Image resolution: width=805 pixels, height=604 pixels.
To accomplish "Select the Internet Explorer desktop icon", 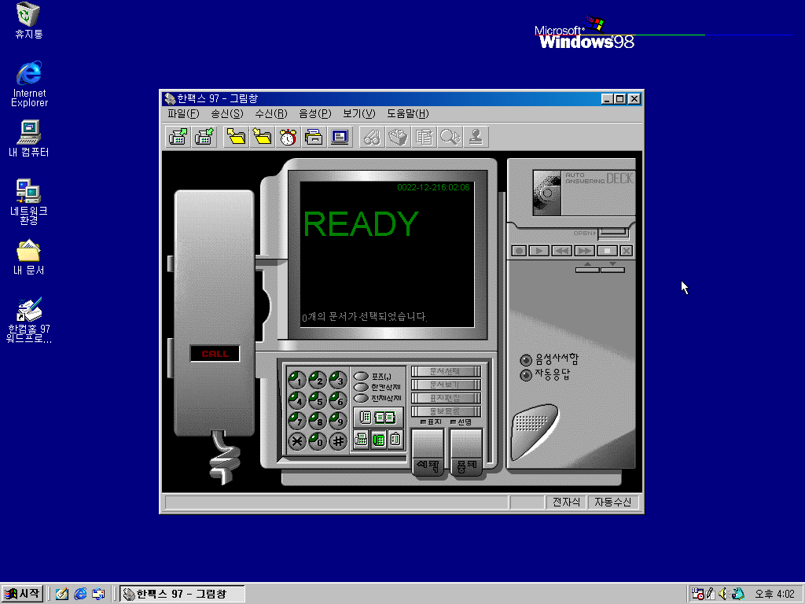I will tap(29, 83).
